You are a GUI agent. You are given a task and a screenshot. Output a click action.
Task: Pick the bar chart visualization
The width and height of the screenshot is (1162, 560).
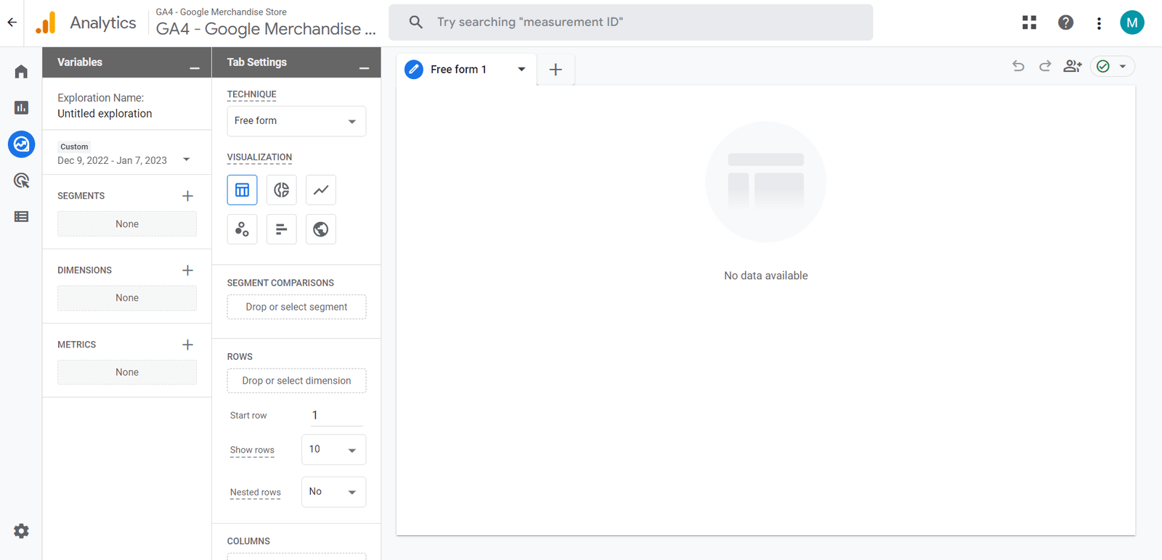(281, 229)
